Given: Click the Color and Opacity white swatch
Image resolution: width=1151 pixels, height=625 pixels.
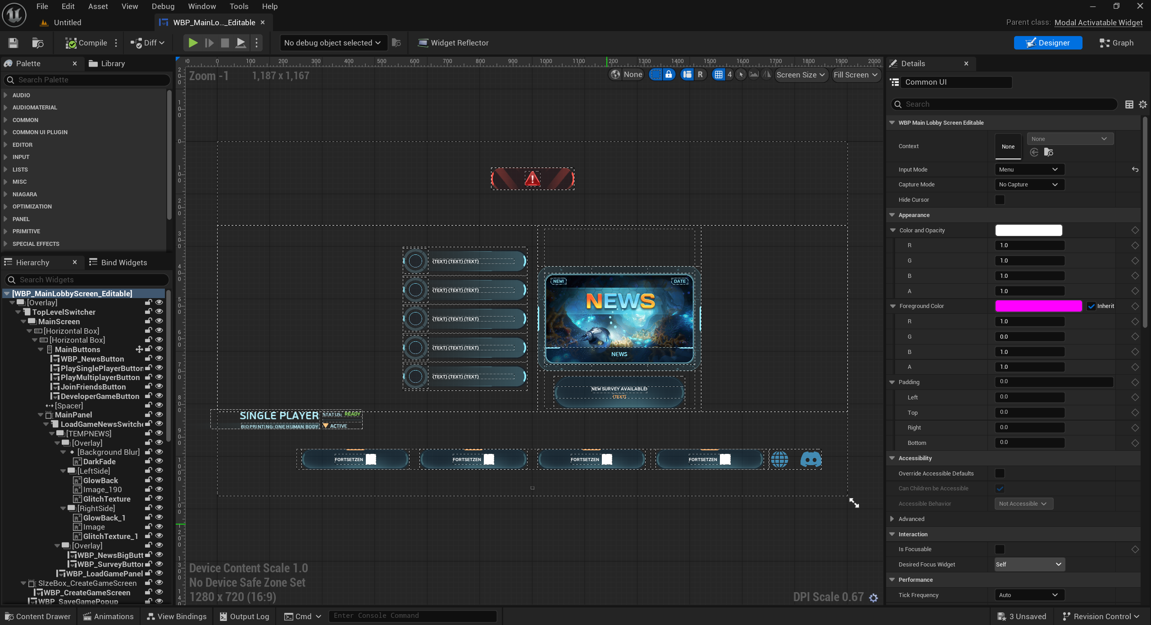Looking at the screenshot, I should tap(1028, 230).
